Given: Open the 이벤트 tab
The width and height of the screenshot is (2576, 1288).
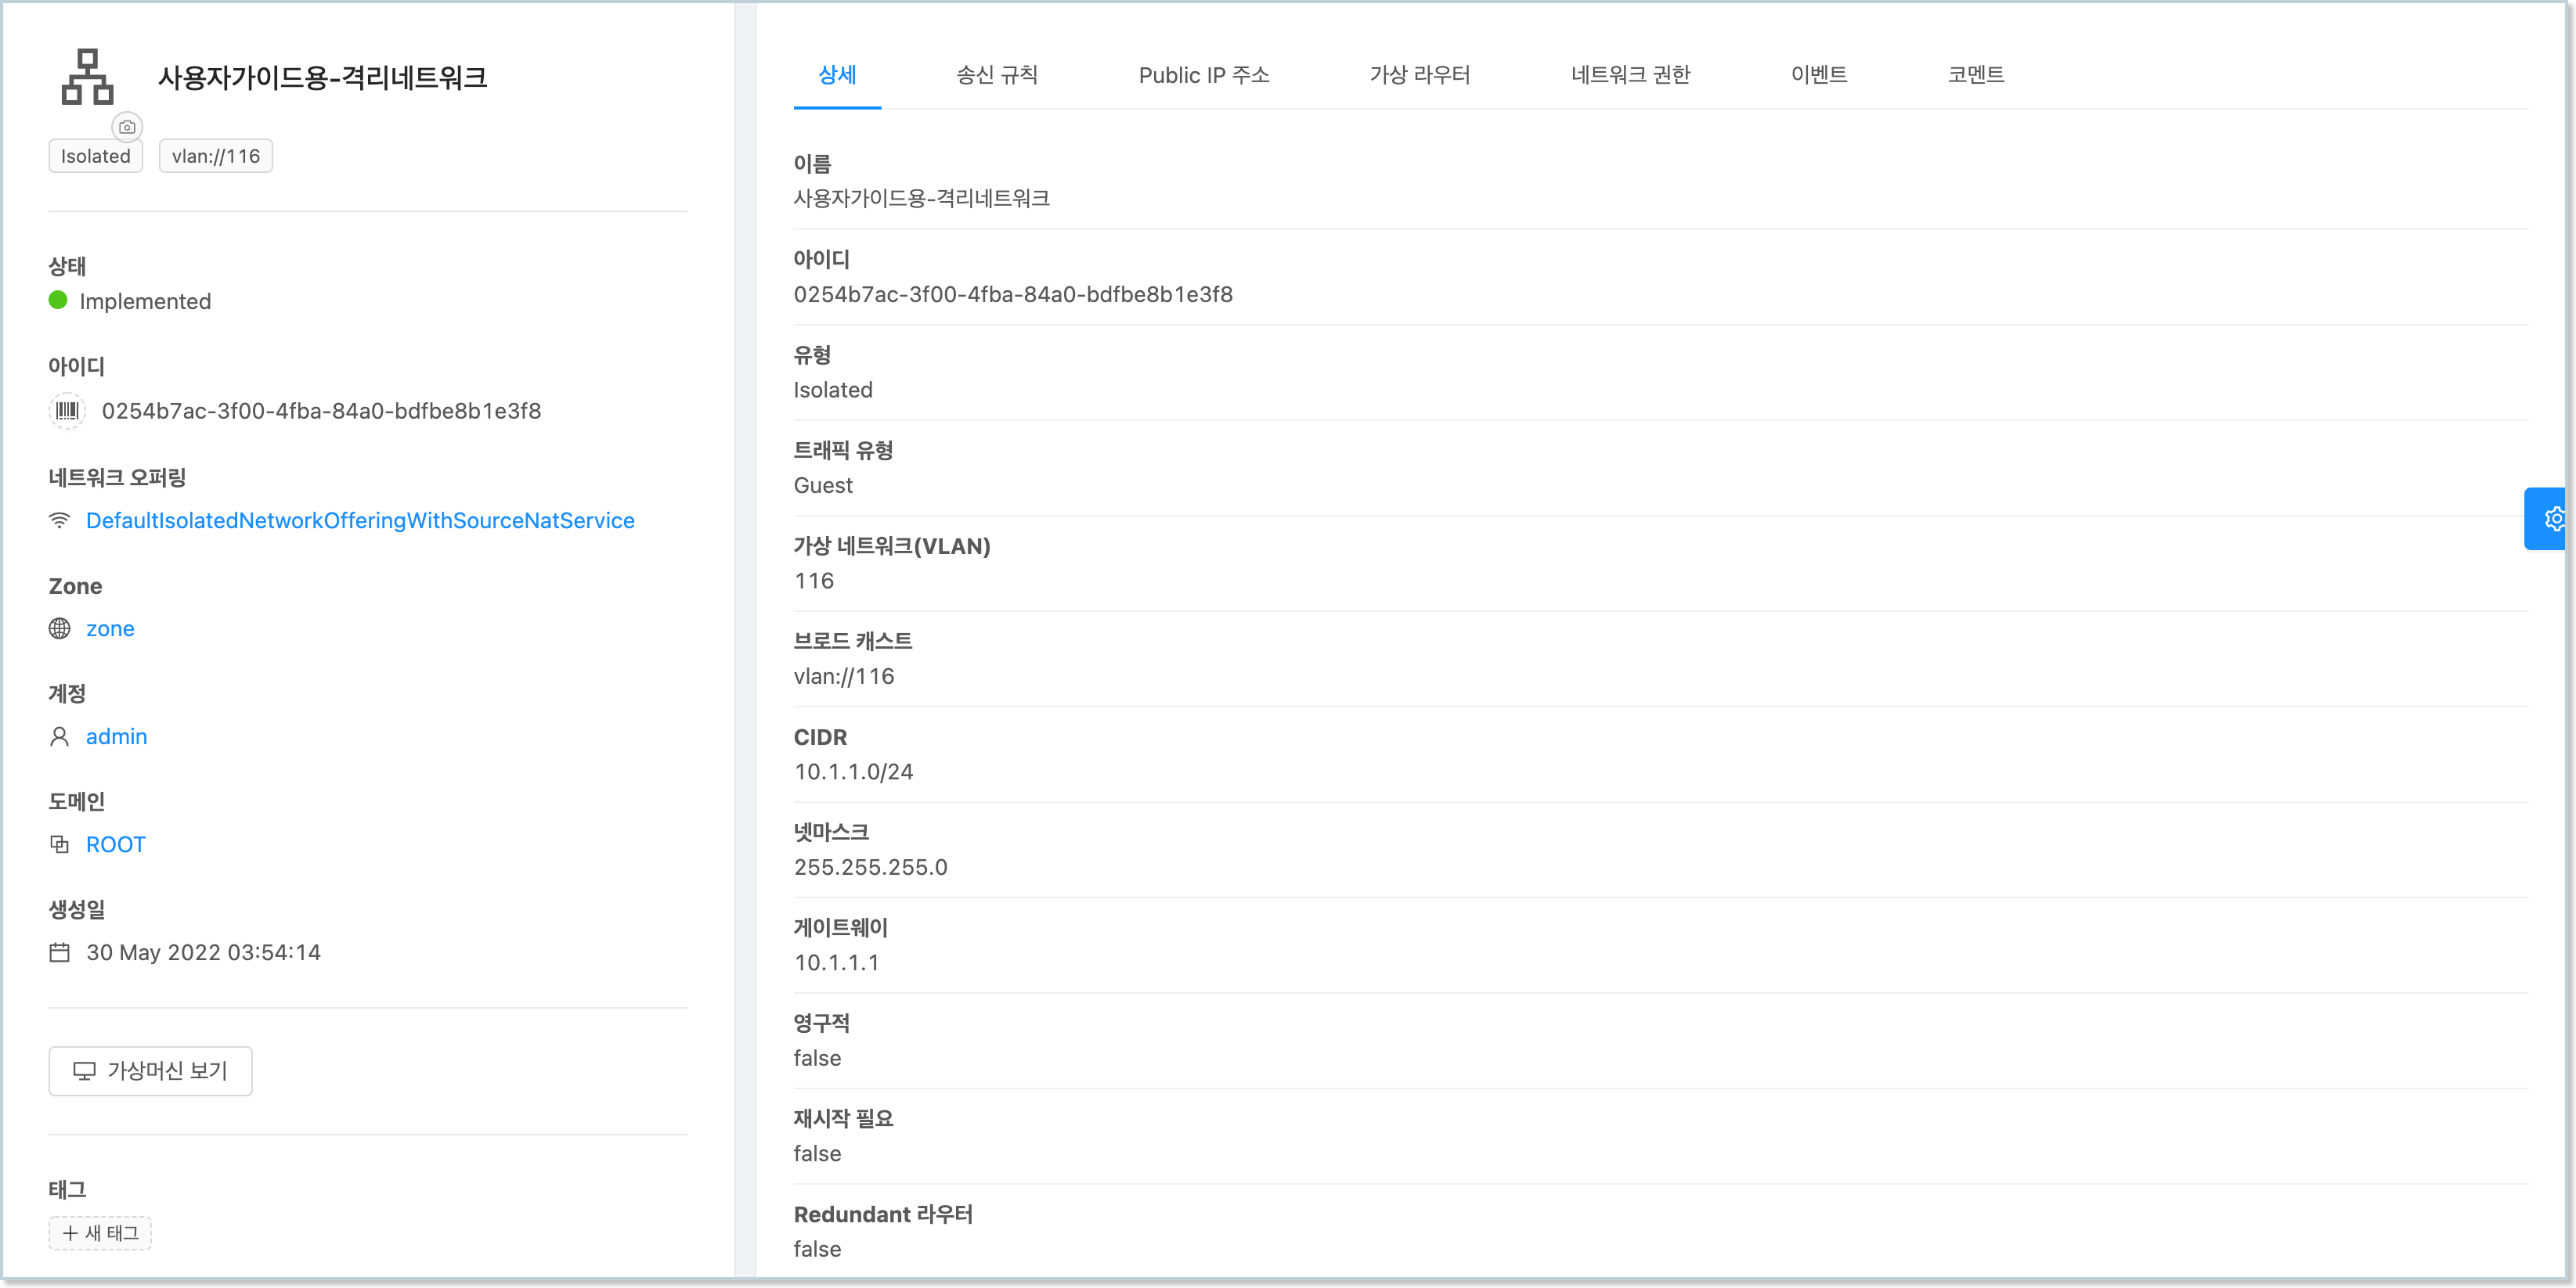Looking at the screenshot, I should [1818, 75].
